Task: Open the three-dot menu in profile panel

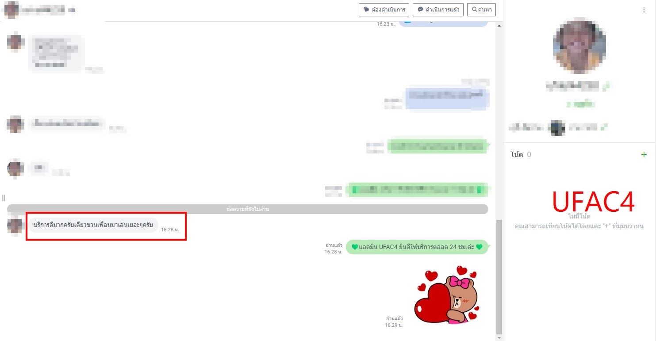Action: (x=644, y=10)
